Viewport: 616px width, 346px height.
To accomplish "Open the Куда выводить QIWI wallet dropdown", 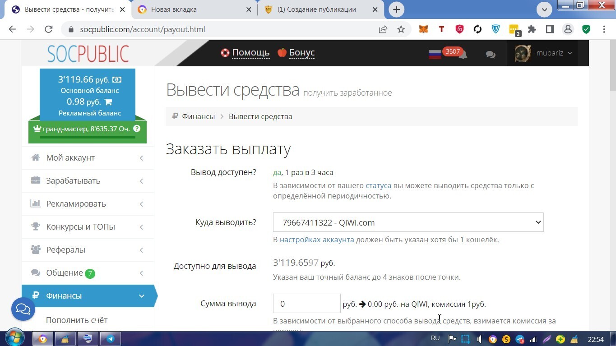I will tap(408, 222).
